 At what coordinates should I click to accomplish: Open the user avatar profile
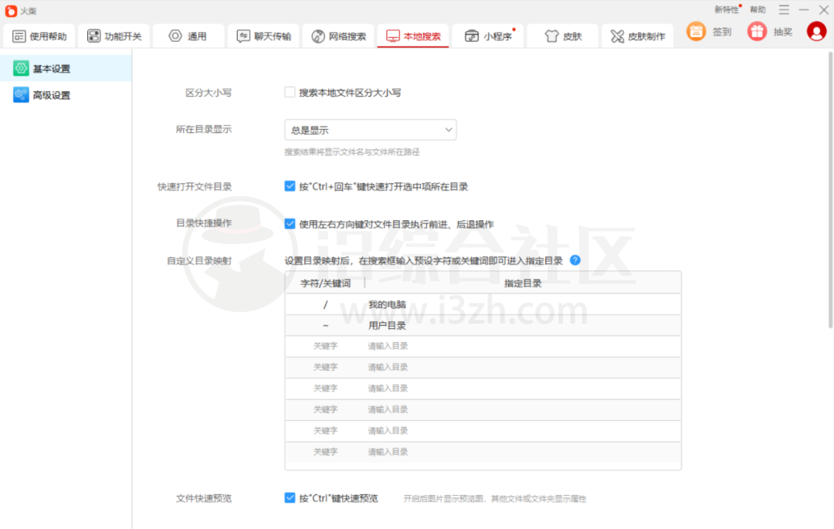[x=816, y=32]
